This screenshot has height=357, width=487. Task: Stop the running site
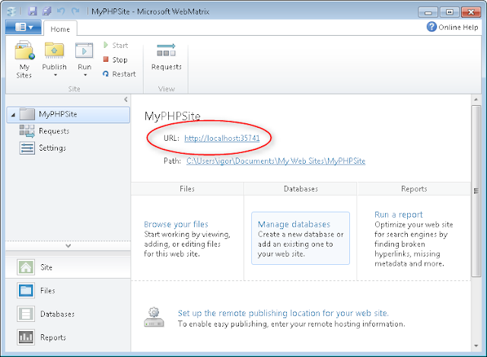115,59
